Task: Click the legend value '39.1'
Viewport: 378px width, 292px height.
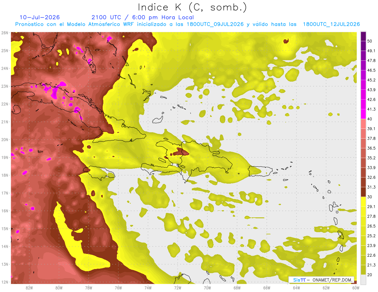Action: [x=371, y=129]
